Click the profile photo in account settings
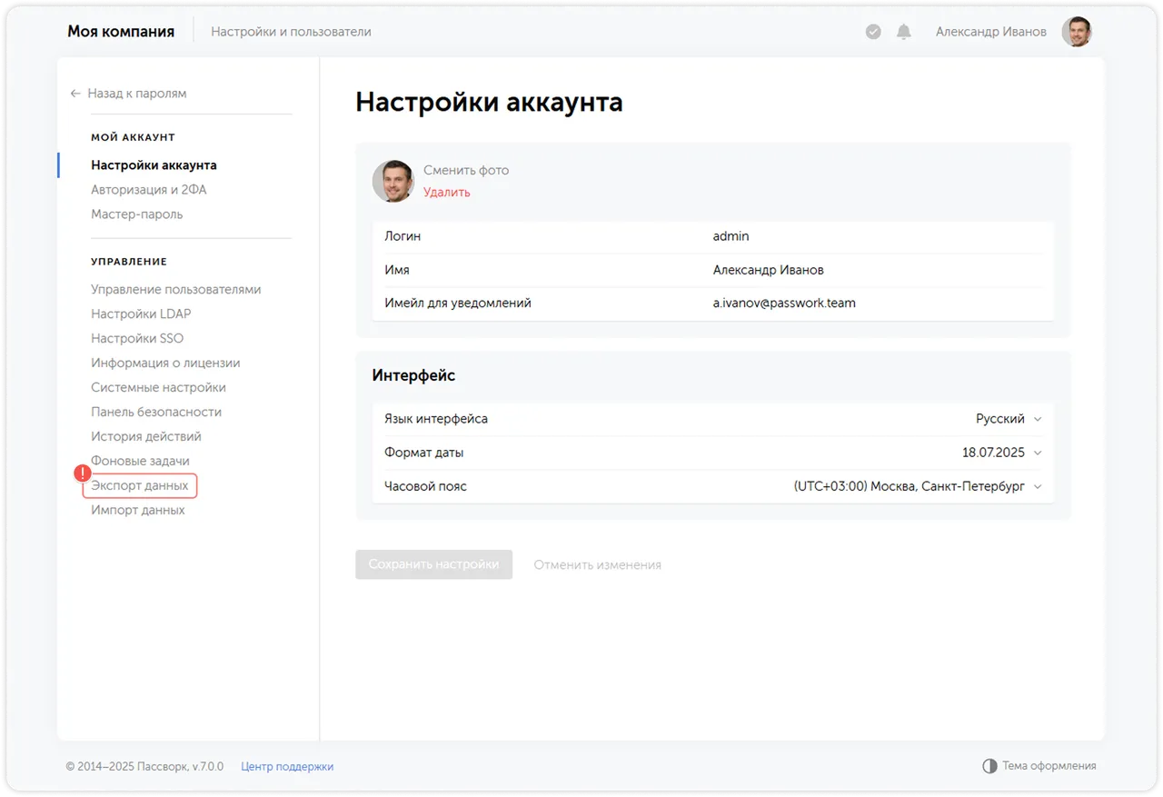Image resolution: width=1163 pixels, height=797 pixels. click(x=393, y=181)
